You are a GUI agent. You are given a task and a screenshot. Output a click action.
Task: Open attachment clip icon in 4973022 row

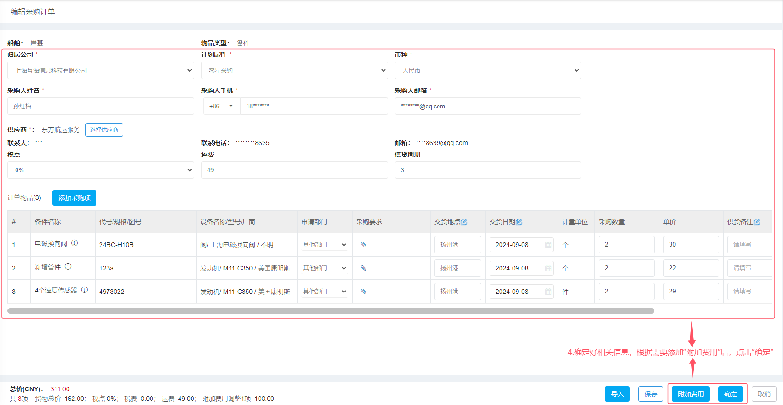pos(363,292)
